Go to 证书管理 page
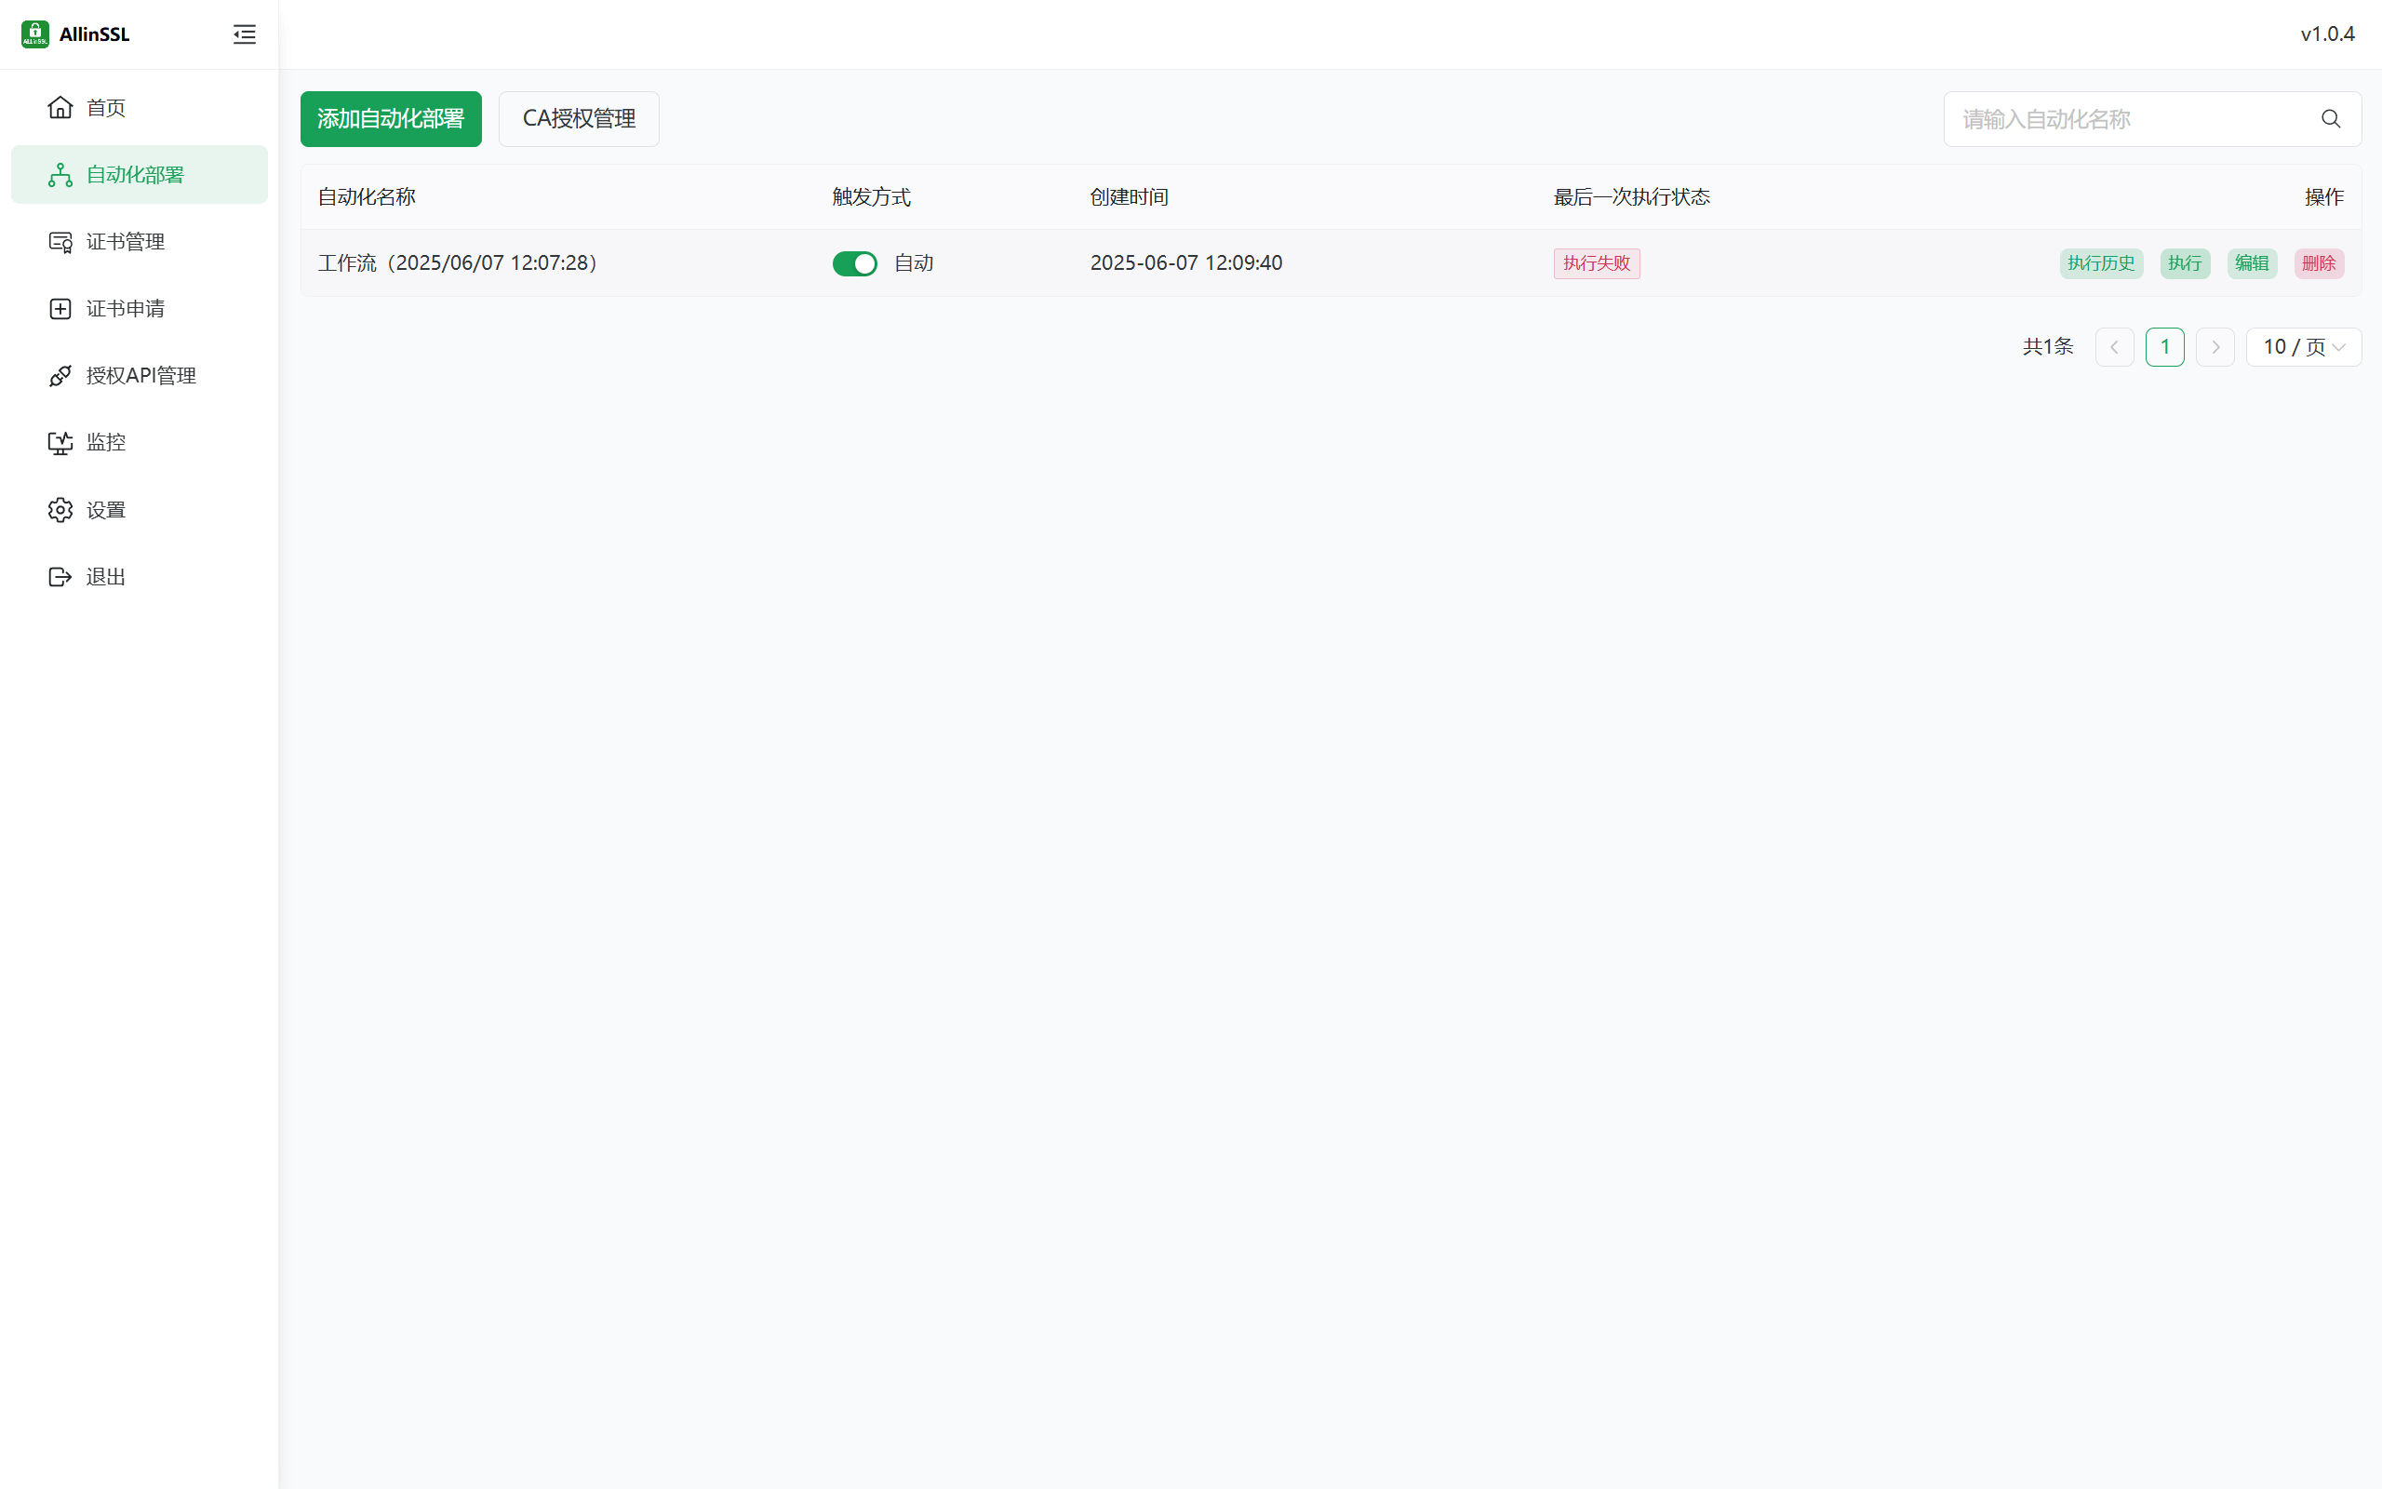 139,241
